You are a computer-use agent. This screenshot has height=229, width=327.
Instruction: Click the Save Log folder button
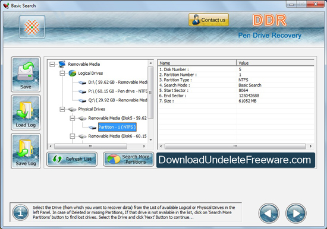(x=26, y=151)
